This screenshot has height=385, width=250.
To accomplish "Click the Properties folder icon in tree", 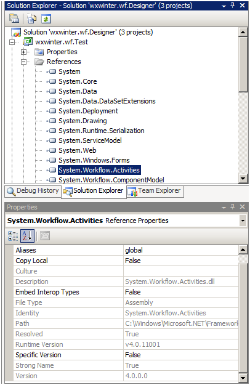I will [39, 52].
